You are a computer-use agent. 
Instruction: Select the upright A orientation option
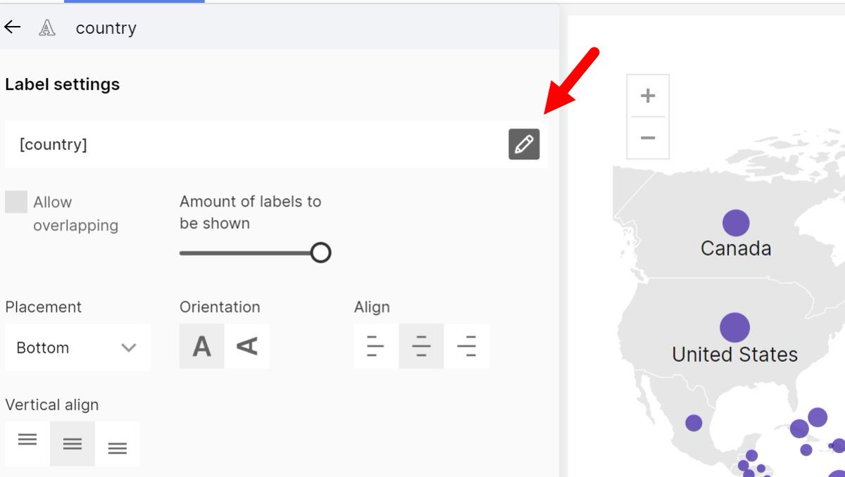(202, 346)
